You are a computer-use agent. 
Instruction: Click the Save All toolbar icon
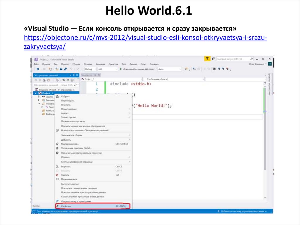[x=65, y=69]
